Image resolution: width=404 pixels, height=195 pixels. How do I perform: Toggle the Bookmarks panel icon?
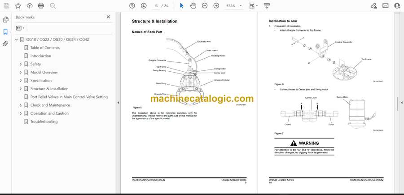pos(5,32)
